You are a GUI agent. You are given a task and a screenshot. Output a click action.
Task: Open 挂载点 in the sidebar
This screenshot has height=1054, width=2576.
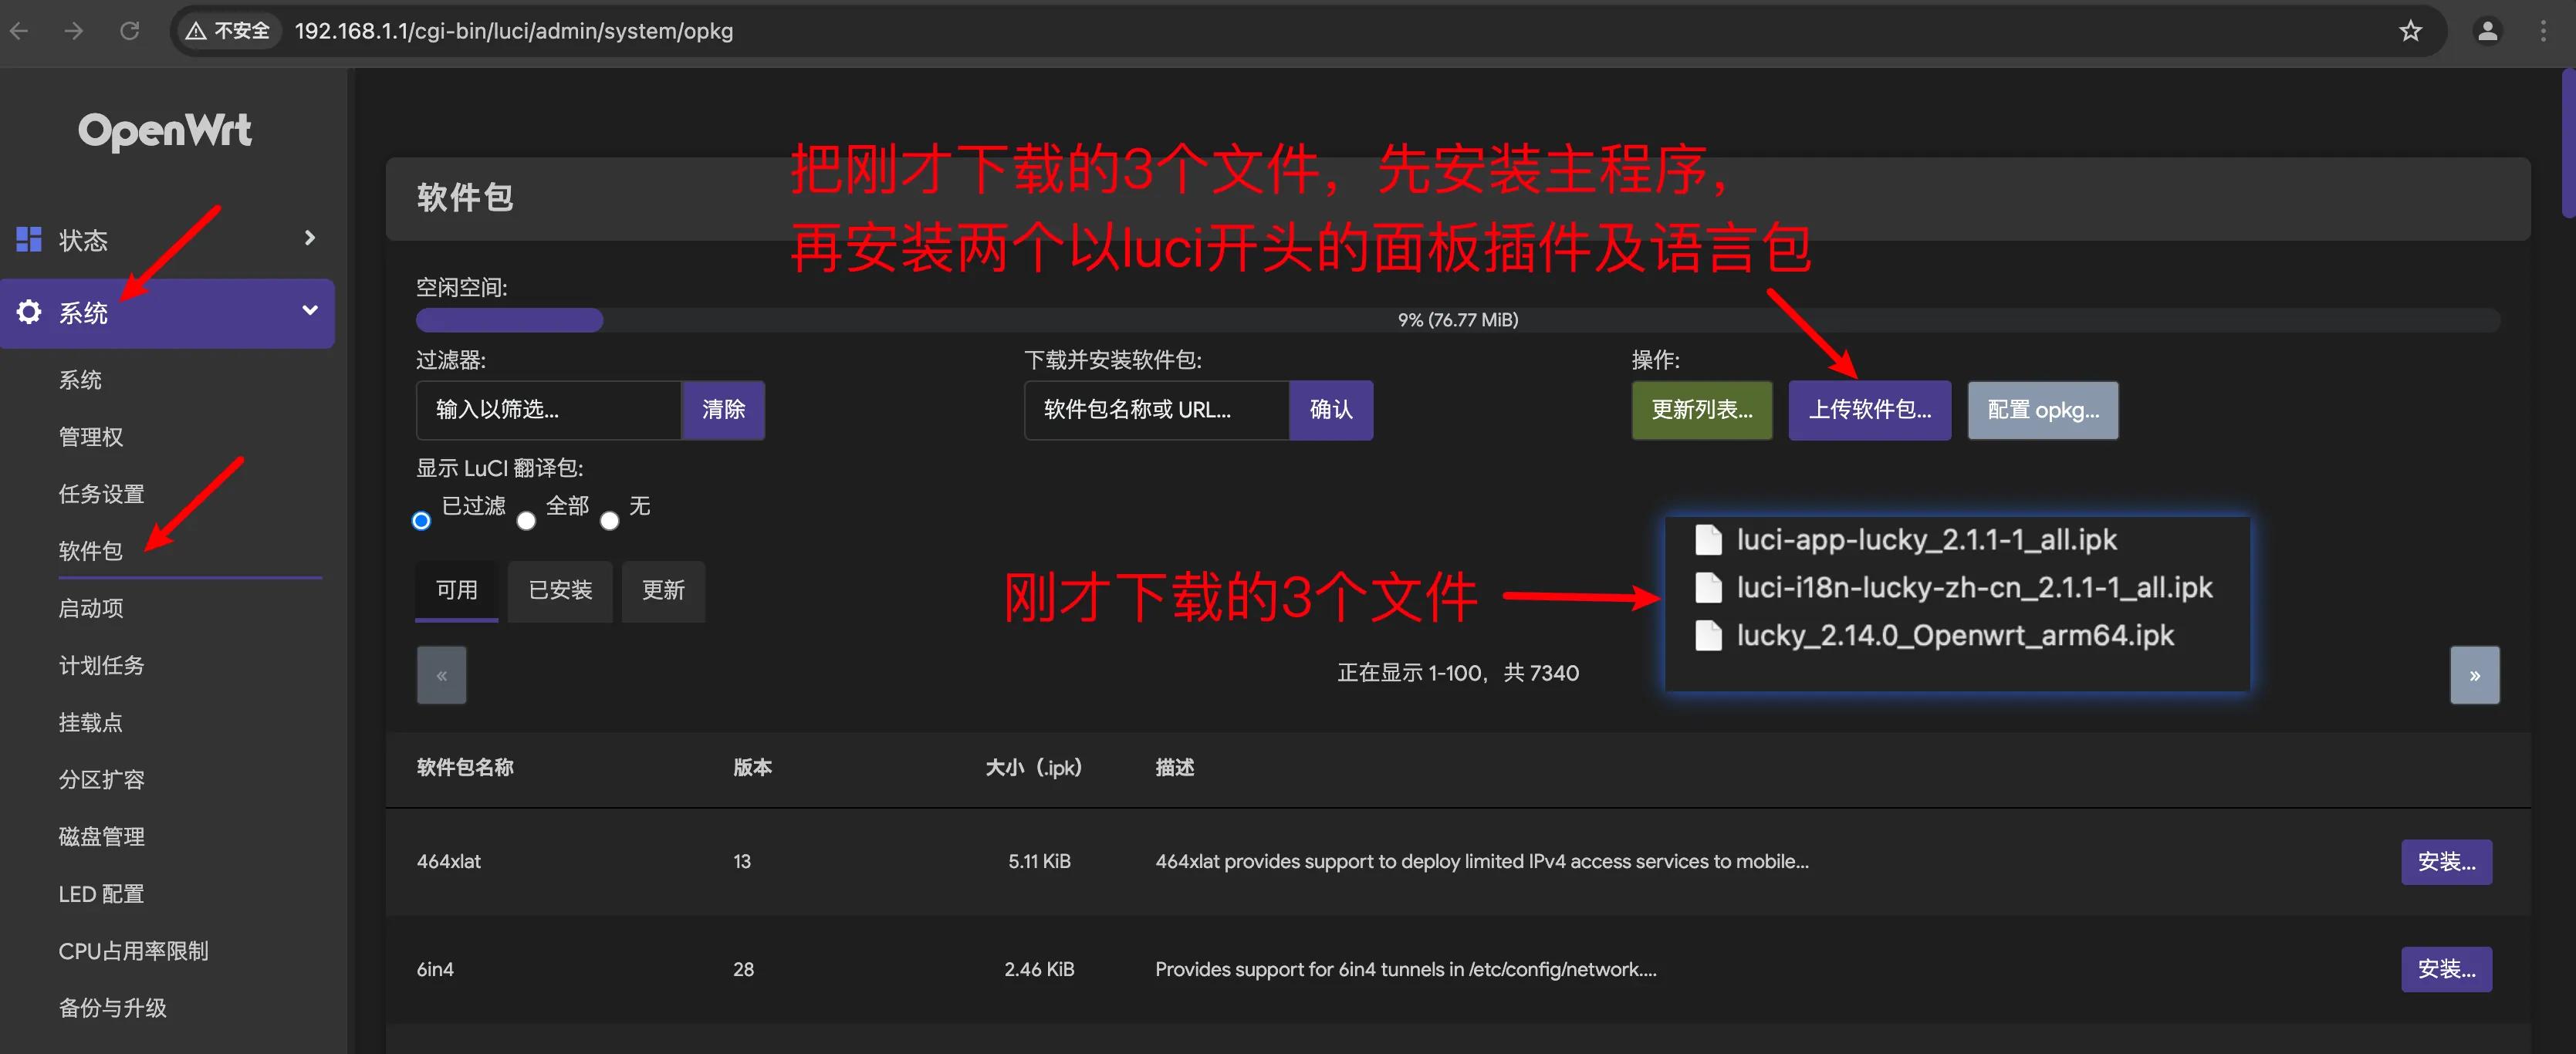tap(91, 722)
